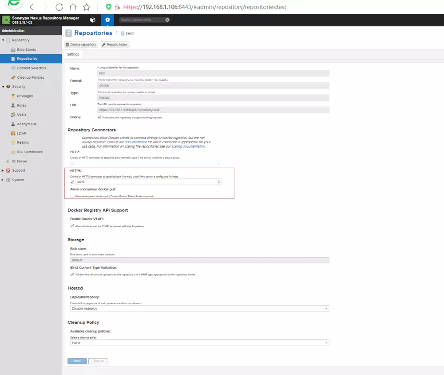This screenshot has width=444, height=375.
Task: Click the repository URL field
Action: [213, 110]
